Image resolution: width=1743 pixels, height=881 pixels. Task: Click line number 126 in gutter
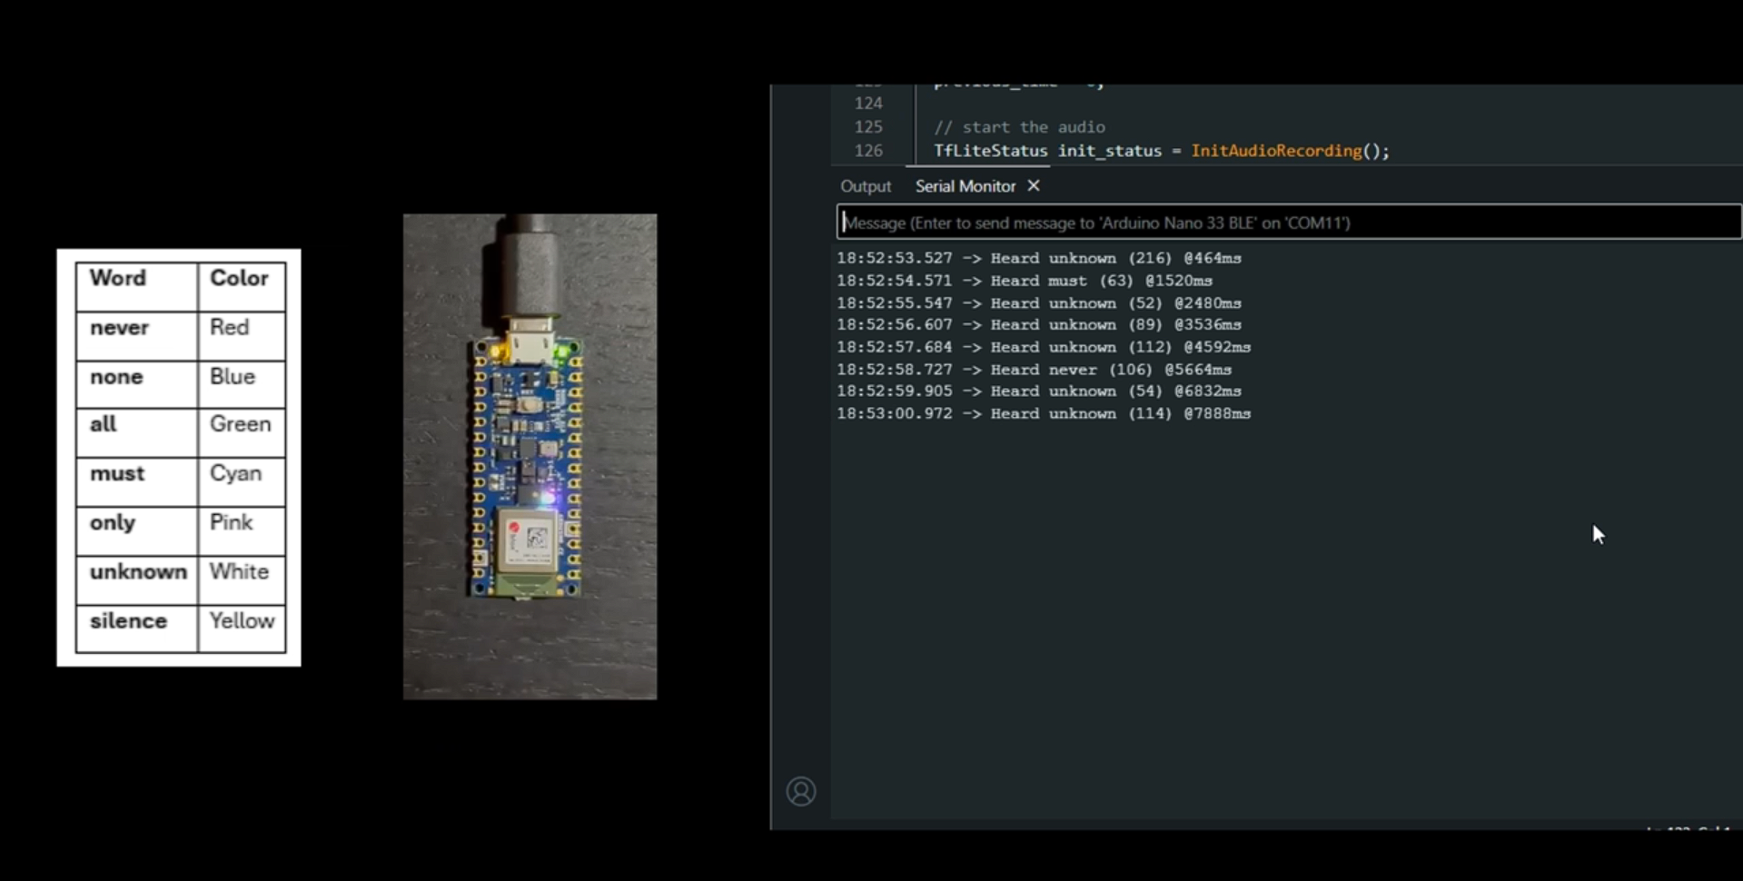[867, 151]
